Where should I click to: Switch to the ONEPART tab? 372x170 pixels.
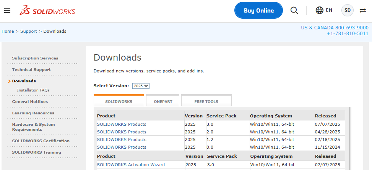(163, 101)
